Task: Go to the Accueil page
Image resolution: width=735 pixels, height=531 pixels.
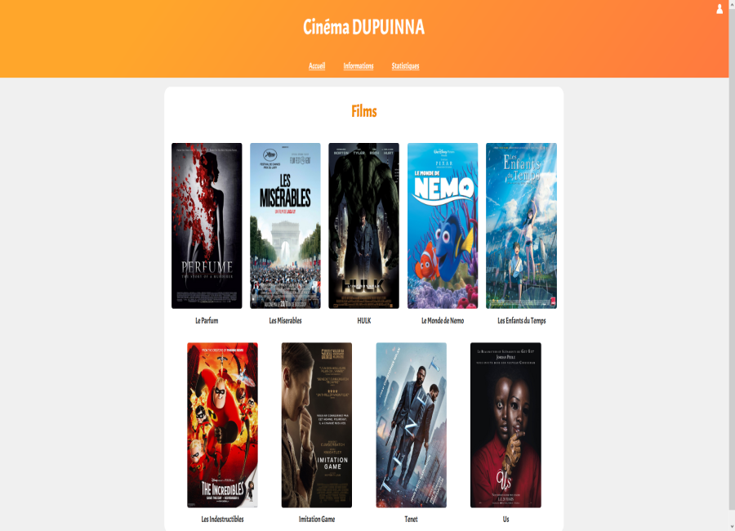Action: tap(317, 65)
